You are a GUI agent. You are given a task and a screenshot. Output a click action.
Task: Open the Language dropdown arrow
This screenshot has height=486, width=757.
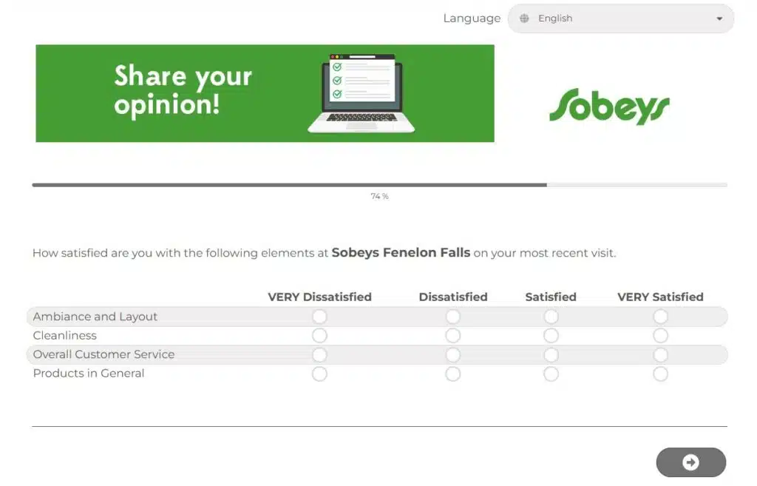719,18
